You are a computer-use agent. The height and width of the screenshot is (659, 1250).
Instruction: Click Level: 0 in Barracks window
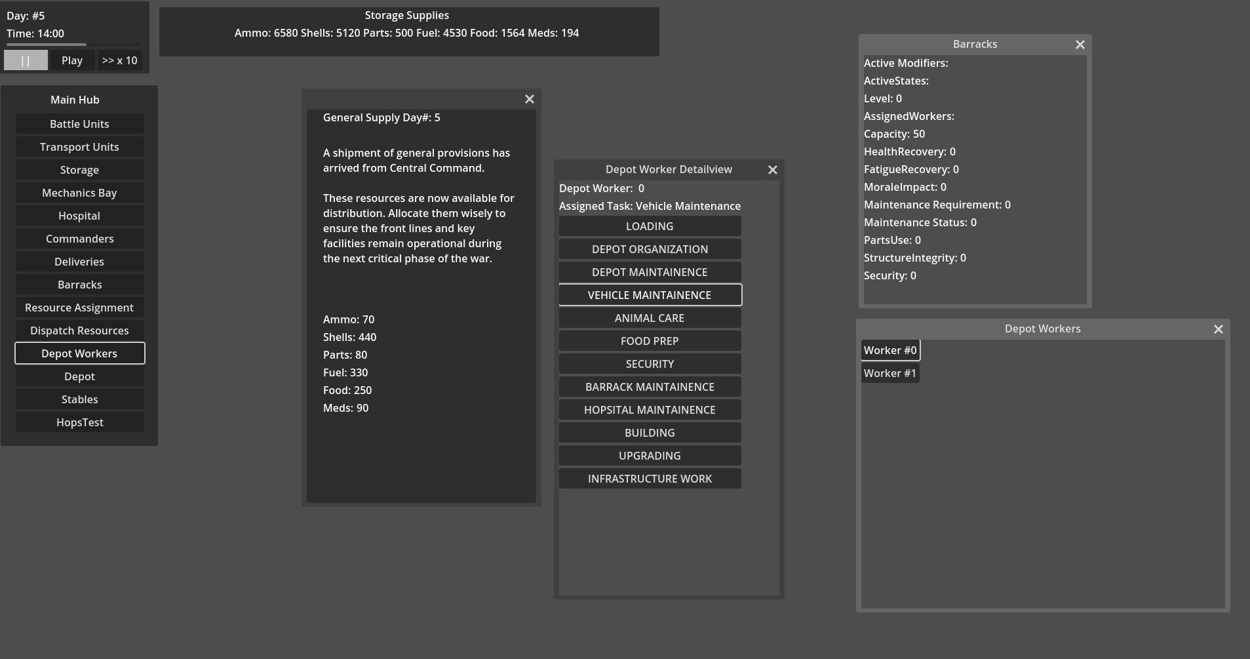pyautogui.click(x=882, y=98)
